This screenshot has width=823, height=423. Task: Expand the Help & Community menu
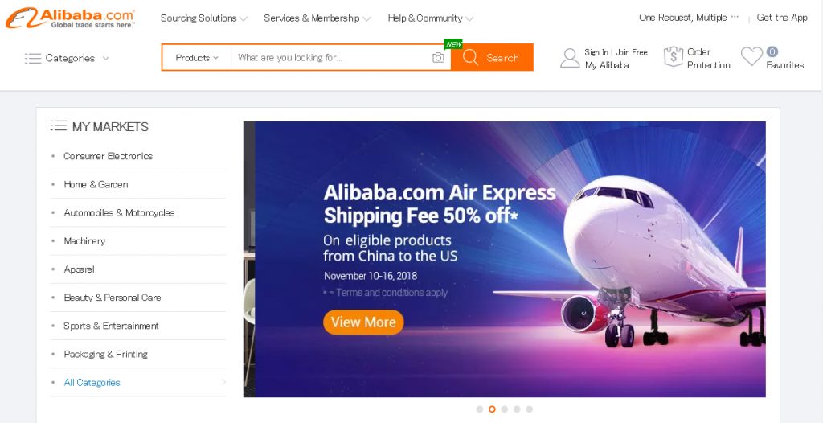431,18
